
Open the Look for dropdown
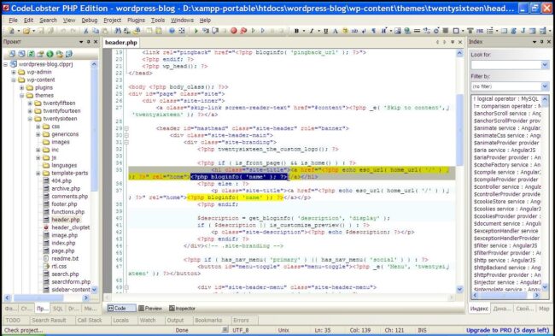click(x=545, y=65)
